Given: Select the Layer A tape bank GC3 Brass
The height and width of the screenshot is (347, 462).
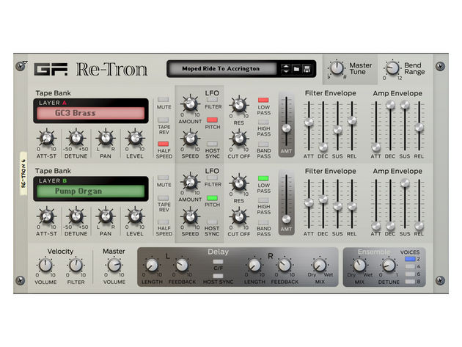Looking at the screenshot, I should [91, 113].
